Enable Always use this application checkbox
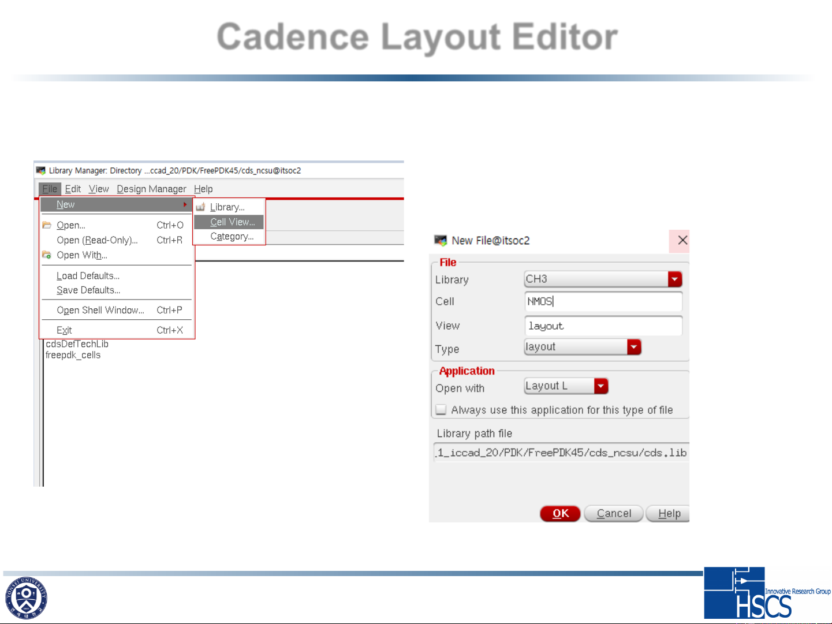Image resolution: width=832 pixels, height=624 pixels. click(x=441, y=410)
